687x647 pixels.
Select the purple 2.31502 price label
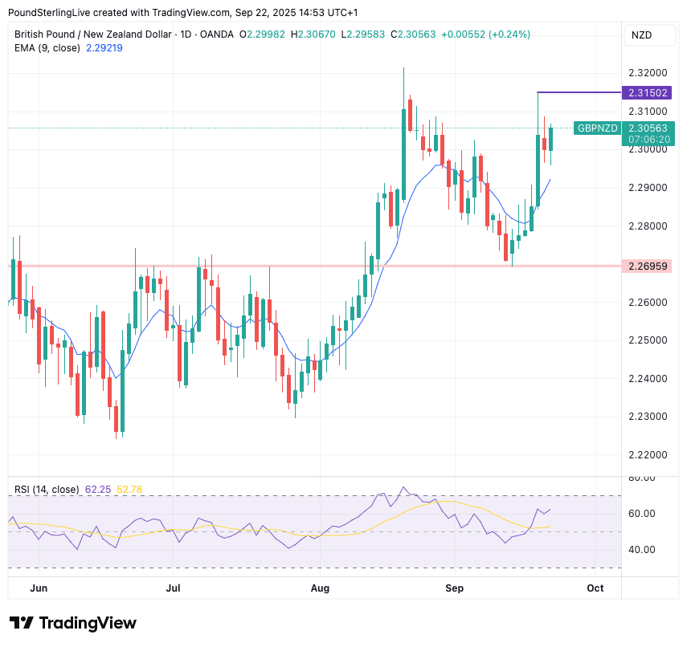pyautogui.click(x=648, y=93)
